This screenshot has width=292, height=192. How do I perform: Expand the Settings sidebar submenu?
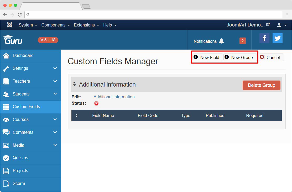coord(55,68)
